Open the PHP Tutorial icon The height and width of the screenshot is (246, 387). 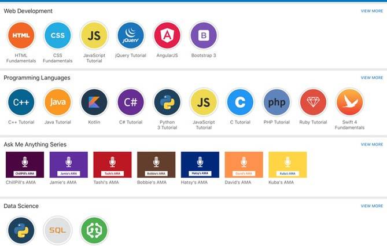tap(277, 102)
